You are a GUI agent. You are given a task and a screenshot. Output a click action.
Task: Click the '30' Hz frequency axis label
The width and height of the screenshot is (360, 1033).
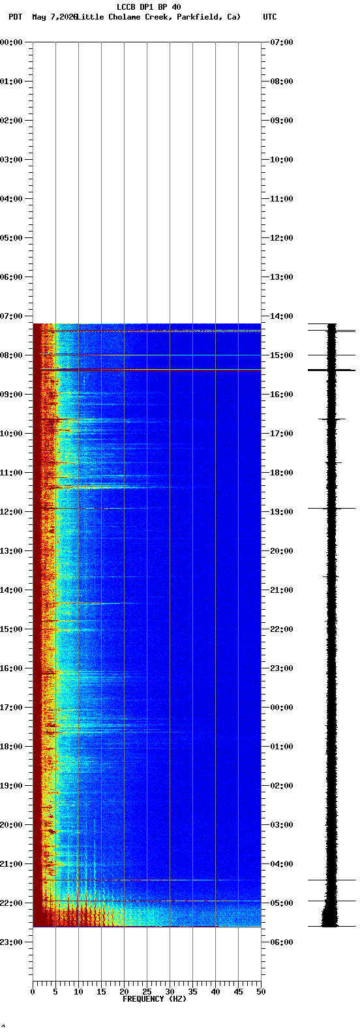point(170,992)
